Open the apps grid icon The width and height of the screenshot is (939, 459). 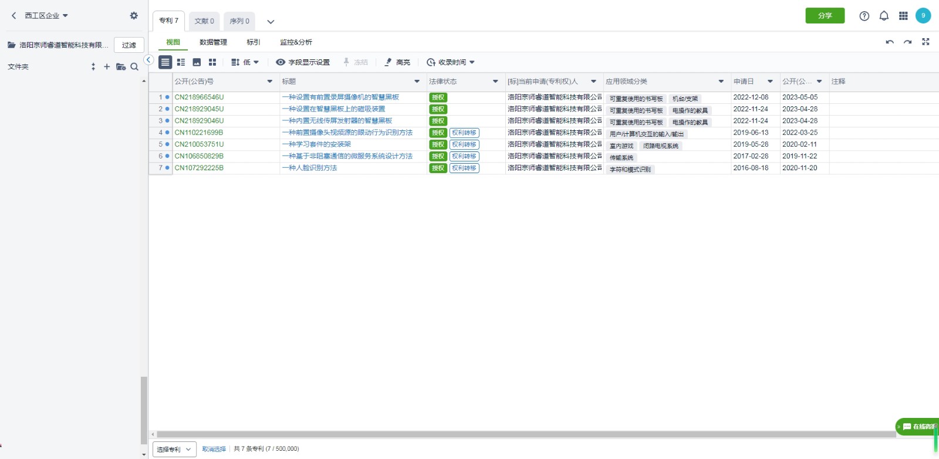[x=903, y=16]
